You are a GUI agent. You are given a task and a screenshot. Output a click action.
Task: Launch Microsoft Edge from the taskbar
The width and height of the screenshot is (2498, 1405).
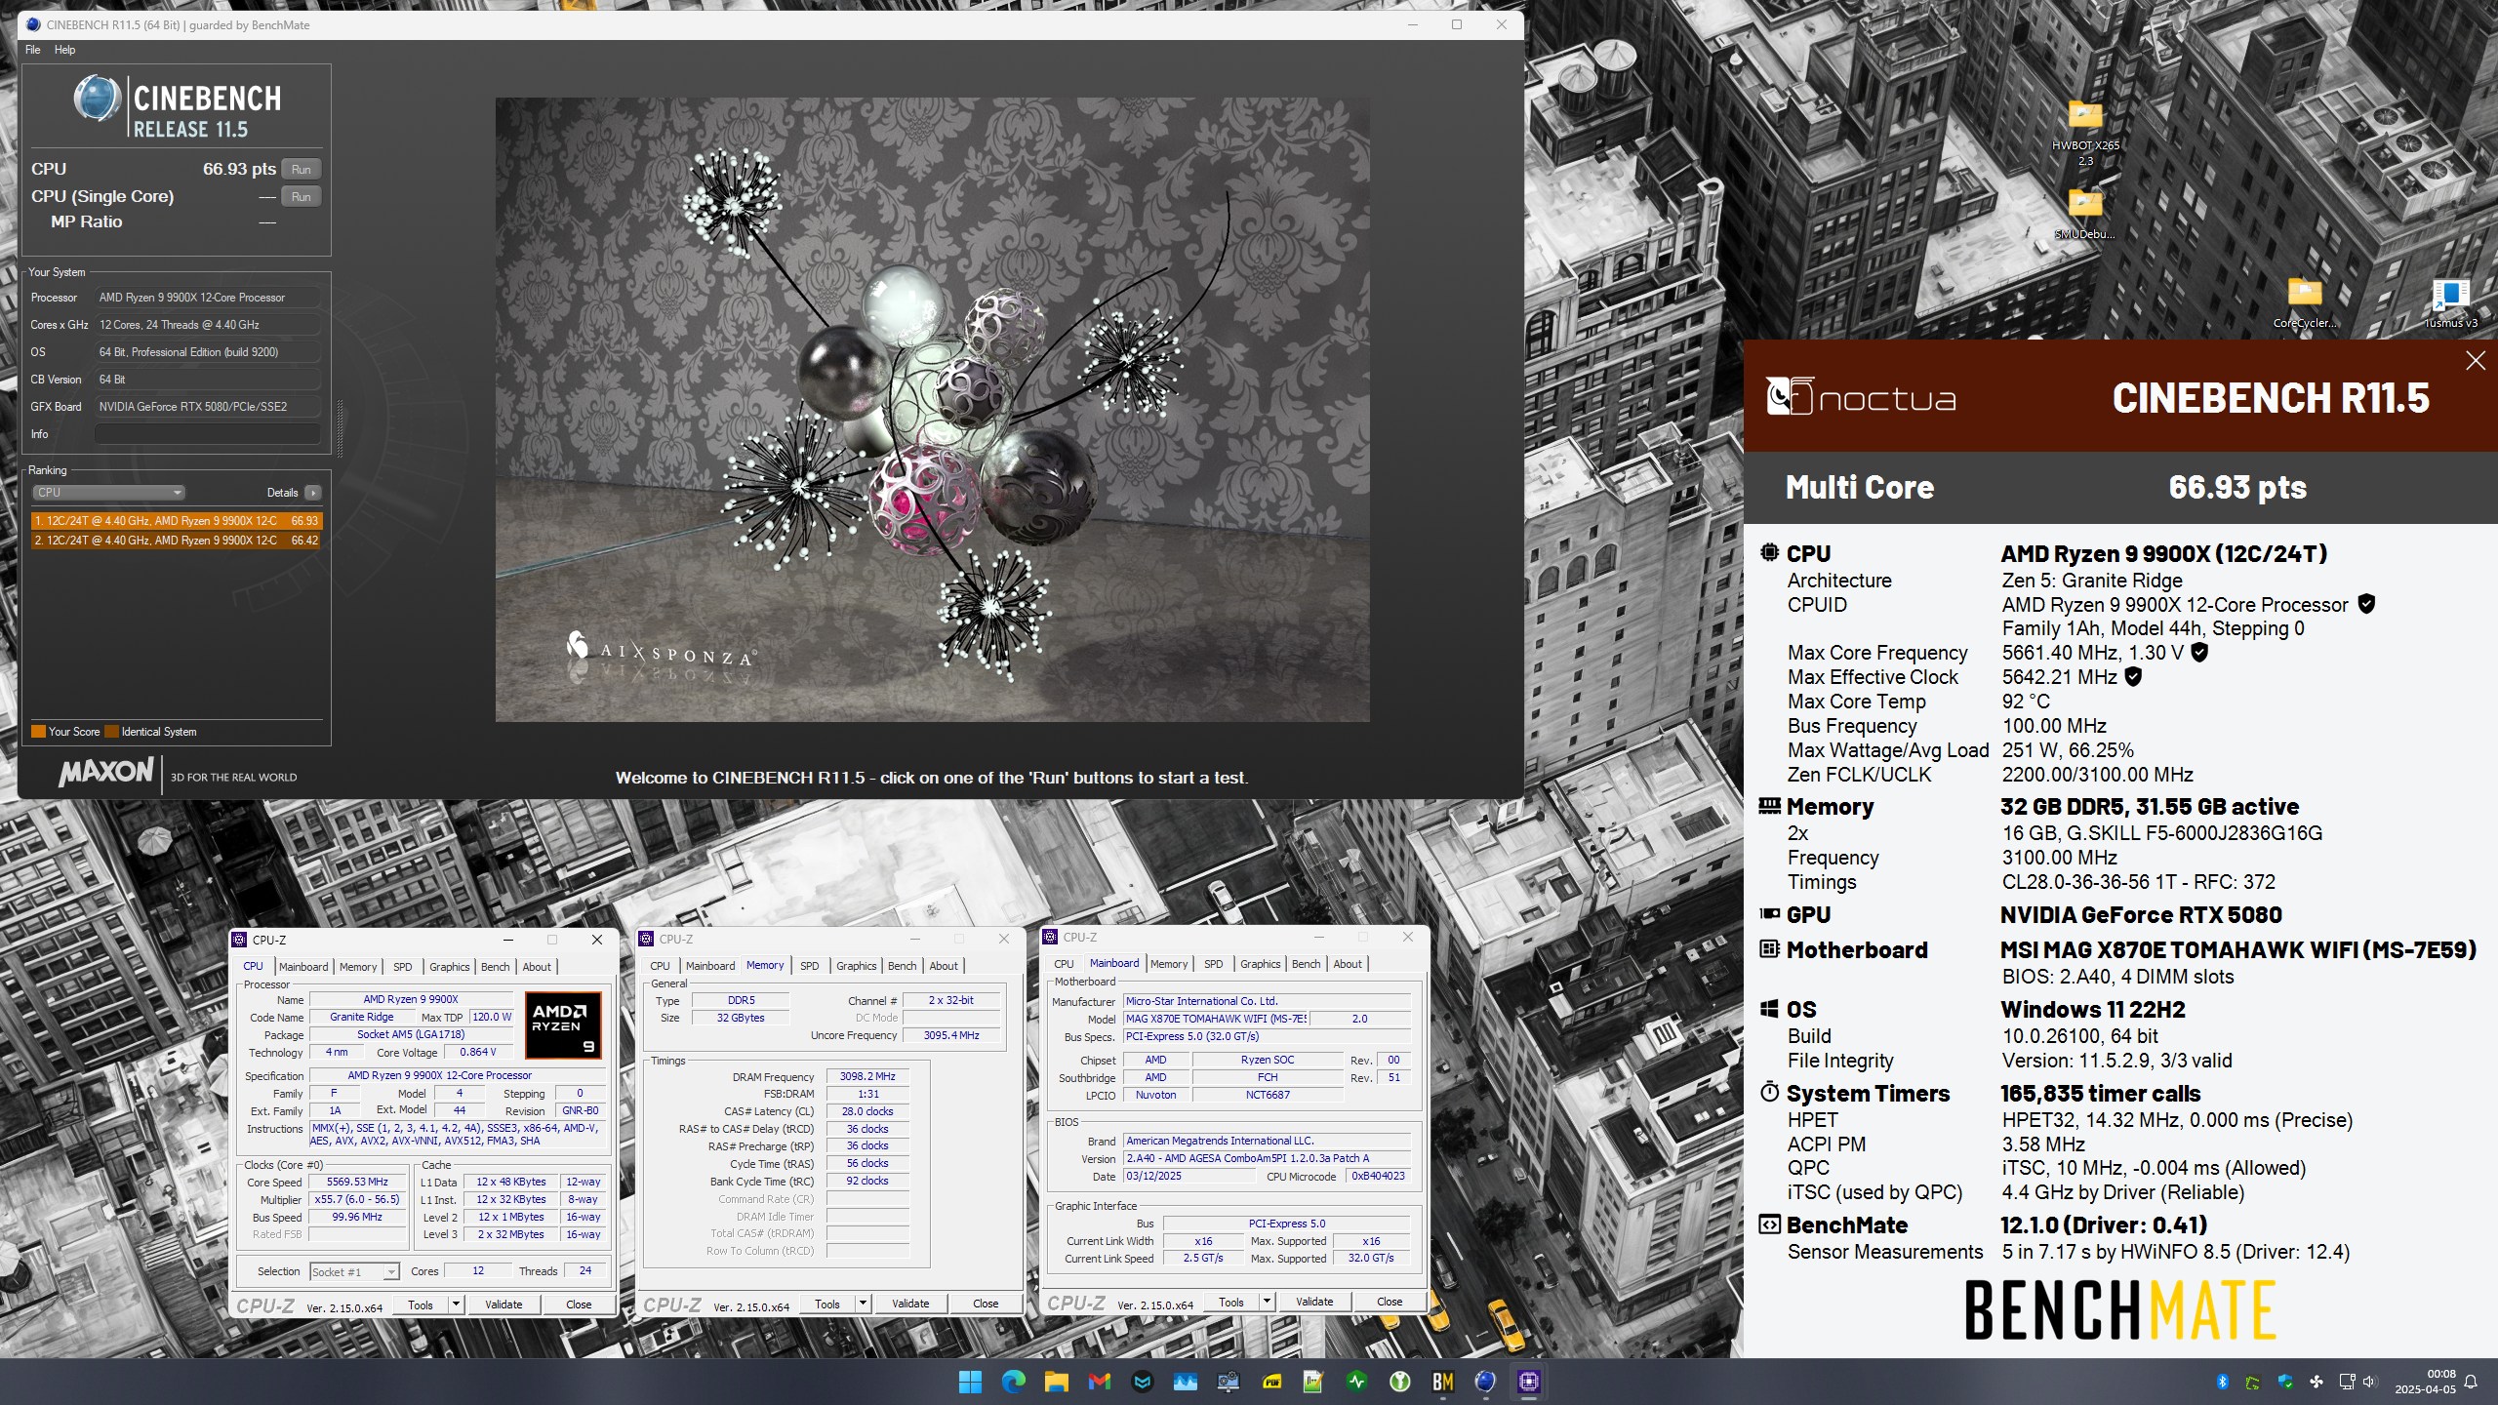pyautogui.click(x=1013, y=1382)
